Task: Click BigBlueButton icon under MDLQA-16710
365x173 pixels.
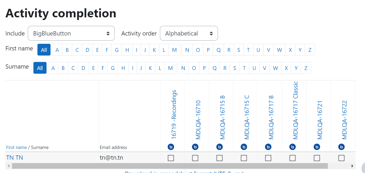Action: tap(195, 147)
